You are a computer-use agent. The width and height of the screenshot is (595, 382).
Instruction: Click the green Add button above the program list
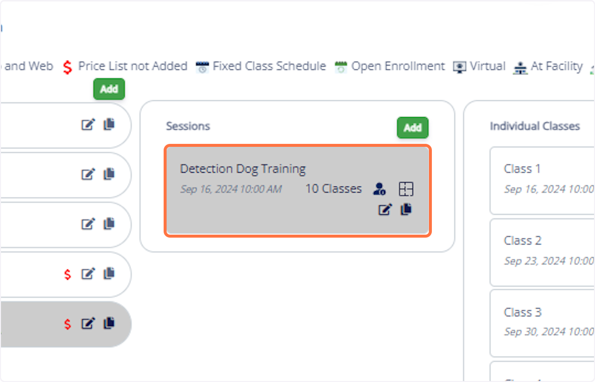tap(109, 89)
